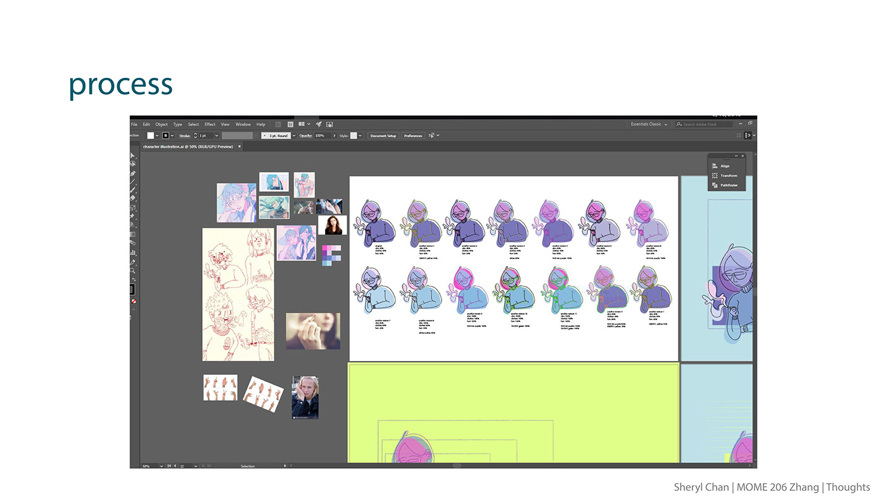The width and height of the screenshot is (887, 499).
Task: Select the Eyedropper tool
Action: [x=132, y=262]
